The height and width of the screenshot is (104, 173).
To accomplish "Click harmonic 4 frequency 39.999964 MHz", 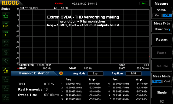I will tap(74, 95).
